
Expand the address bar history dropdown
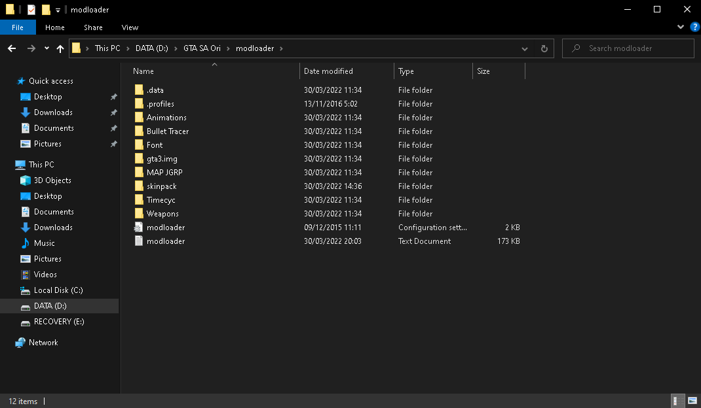(524, 48)
